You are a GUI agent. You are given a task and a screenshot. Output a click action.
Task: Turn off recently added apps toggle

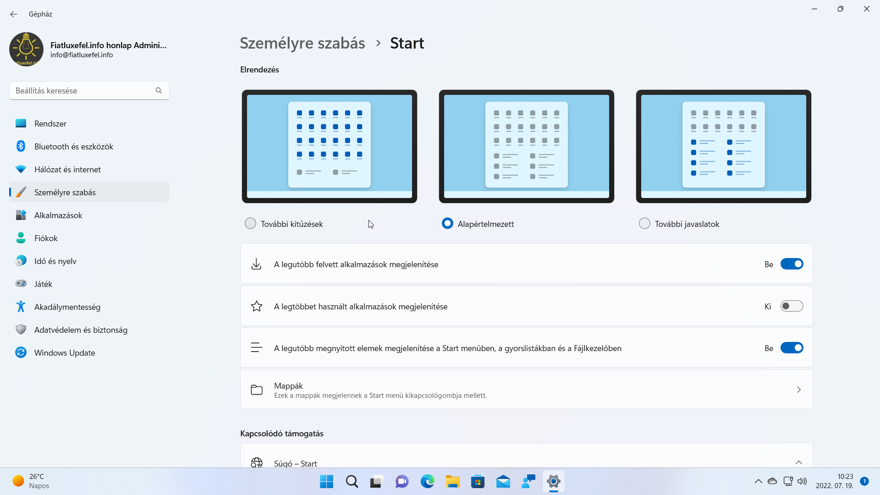[x=792, y=264]
